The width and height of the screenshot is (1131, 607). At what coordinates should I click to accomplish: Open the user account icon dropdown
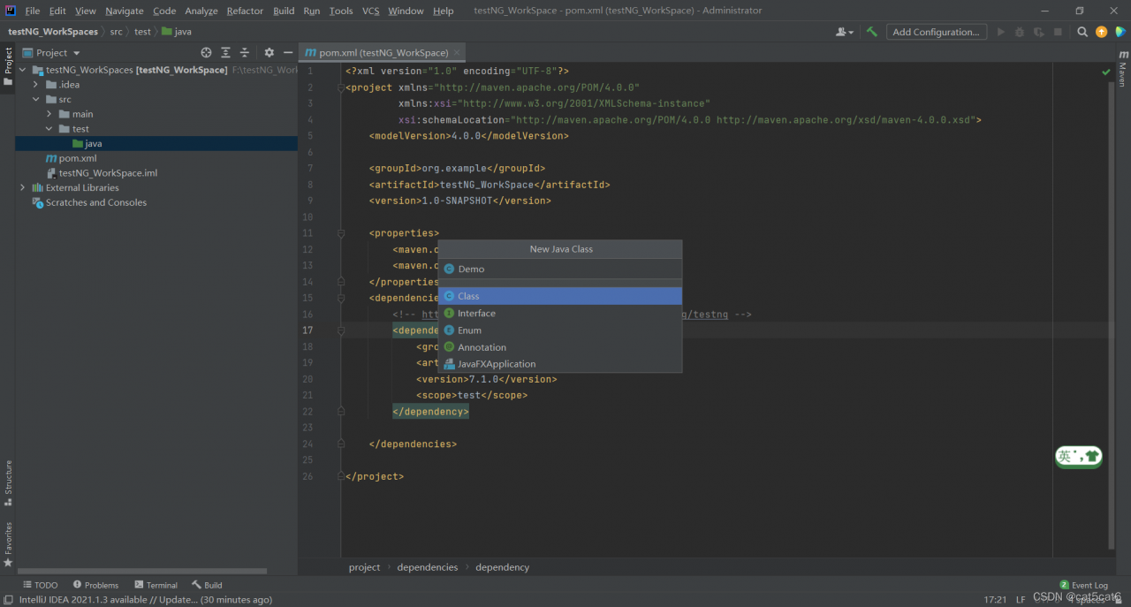pos(845,32)
